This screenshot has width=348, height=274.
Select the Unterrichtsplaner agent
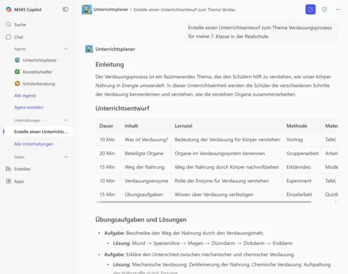tap(39, 60)
